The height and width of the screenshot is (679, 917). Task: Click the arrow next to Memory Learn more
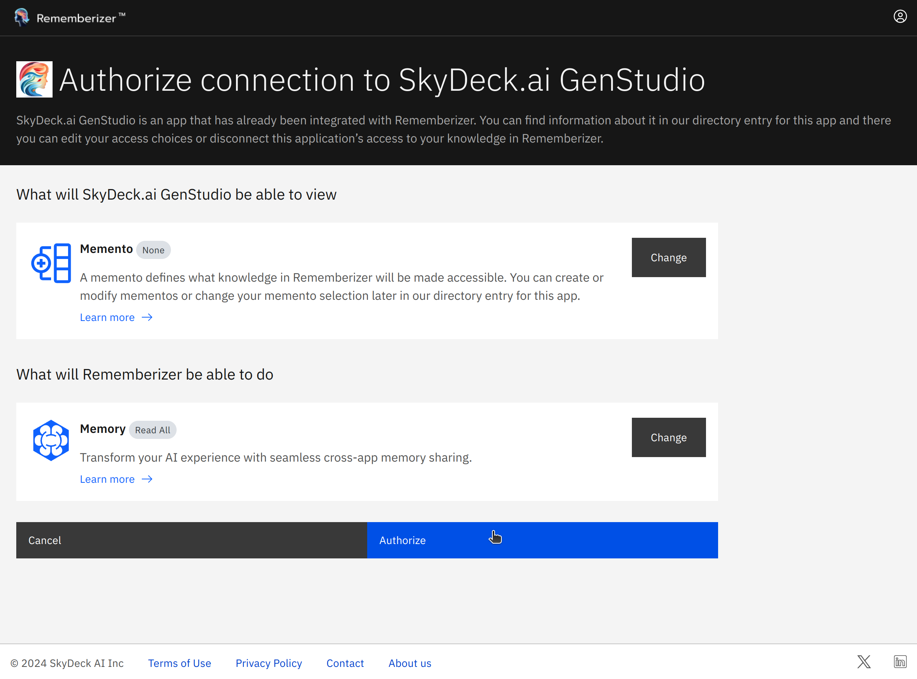[x=147, y=479]
